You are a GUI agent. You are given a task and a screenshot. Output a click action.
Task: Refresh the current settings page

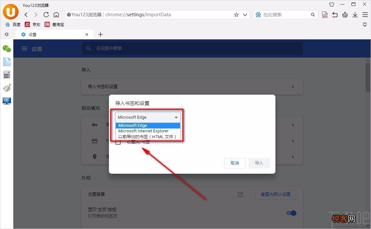pyautogui.click(x=46, y=15)
